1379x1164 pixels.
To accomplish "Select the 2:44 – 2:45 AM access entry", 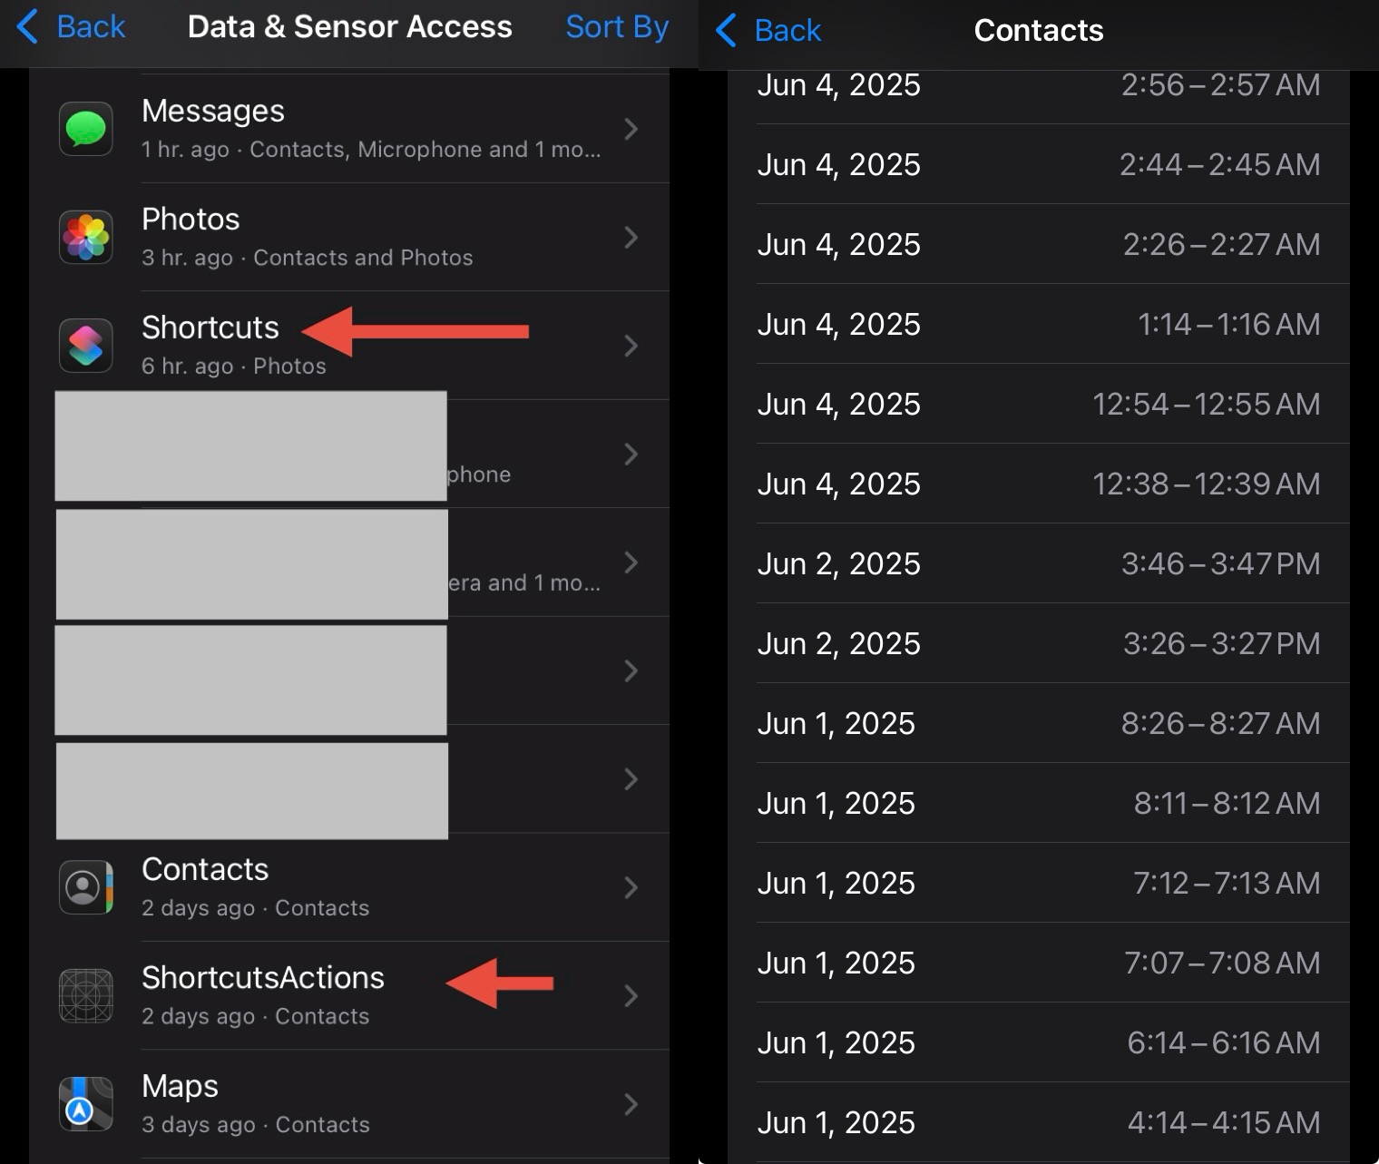I will [x=1039, y=164].
